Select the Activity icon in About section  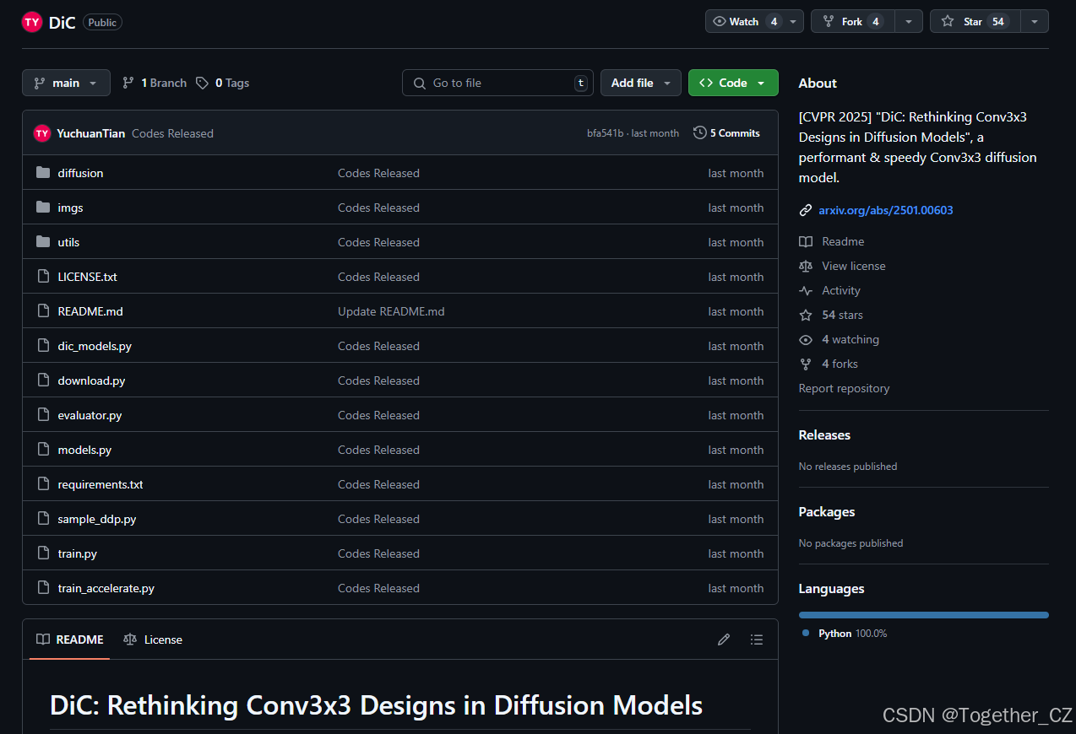tap(806, 290)
